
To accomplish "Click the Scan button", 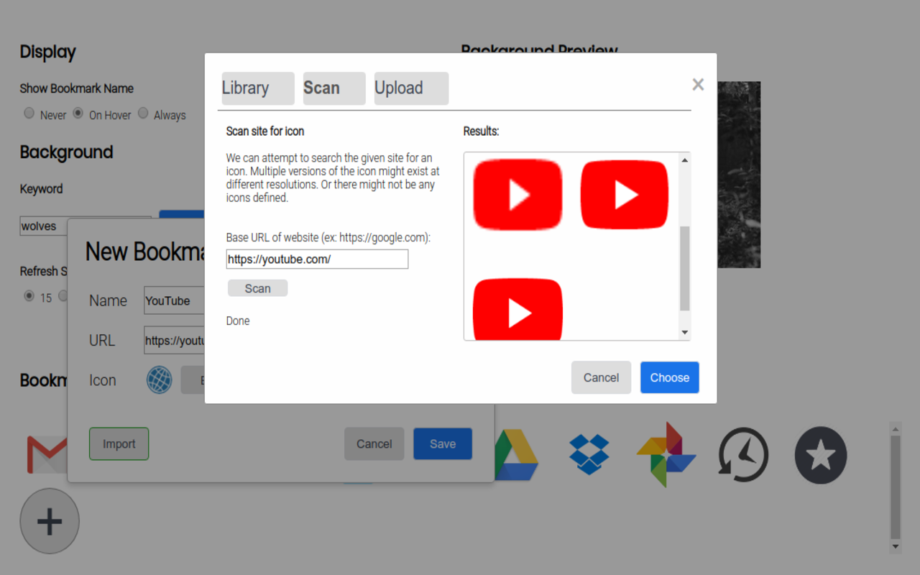I will click(257, 288).
